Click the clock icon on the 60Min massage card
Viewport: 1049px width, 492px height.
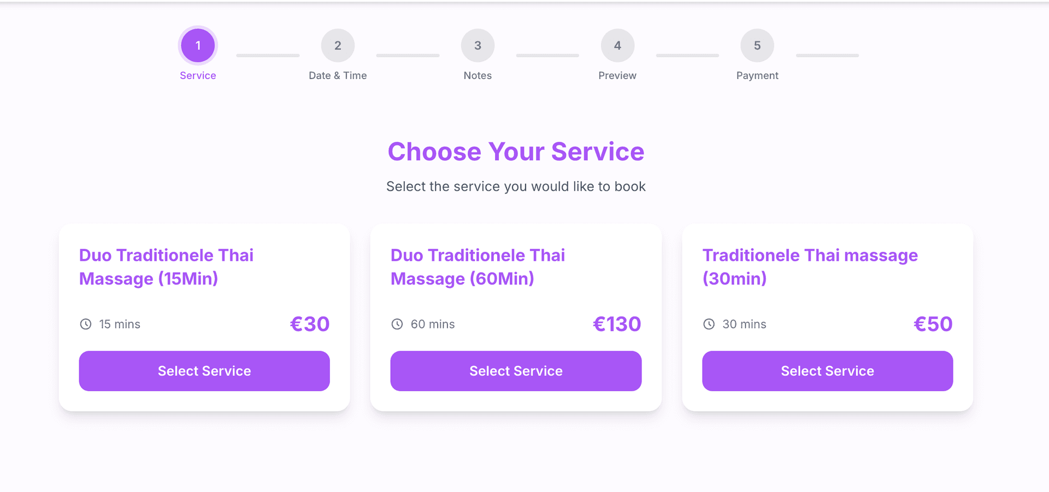point(397,324)
